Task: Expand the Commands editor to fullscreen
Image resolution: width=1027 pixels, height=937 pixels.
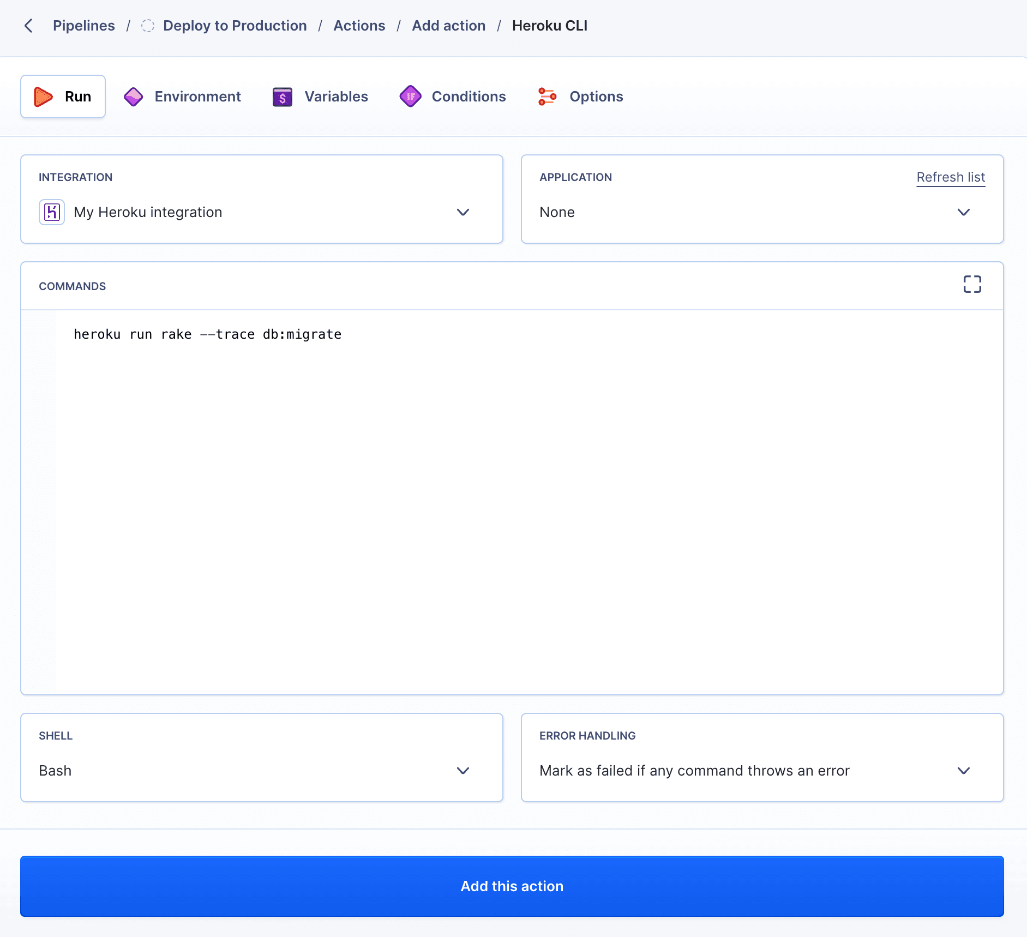Action: (x=972, y=284)
